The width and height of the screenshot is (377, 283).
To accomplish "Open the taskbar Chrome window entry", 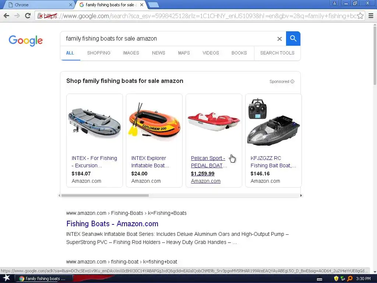I will 44,279.
